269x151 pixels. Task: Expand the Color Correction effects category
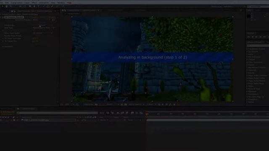coord(247,62)
